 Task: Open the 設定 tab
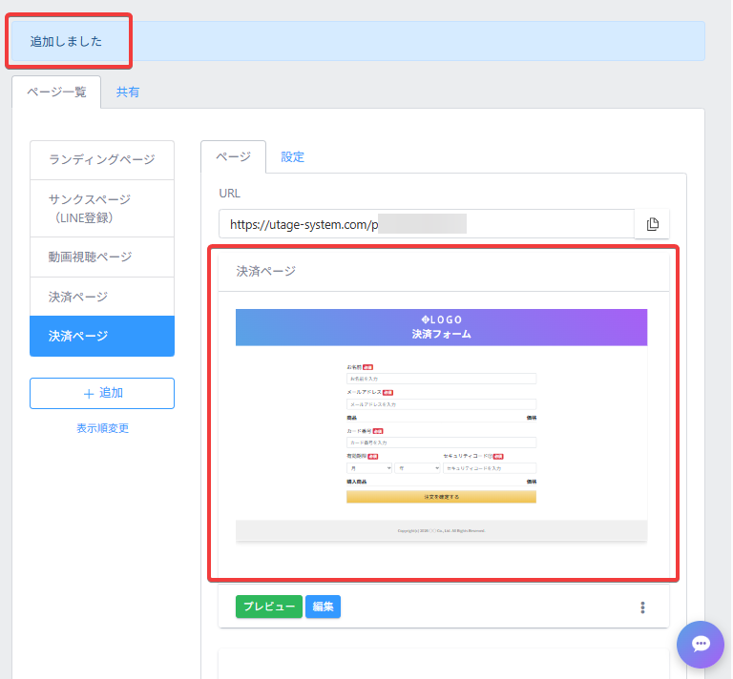pyautogui.click(x=292, y=156)
